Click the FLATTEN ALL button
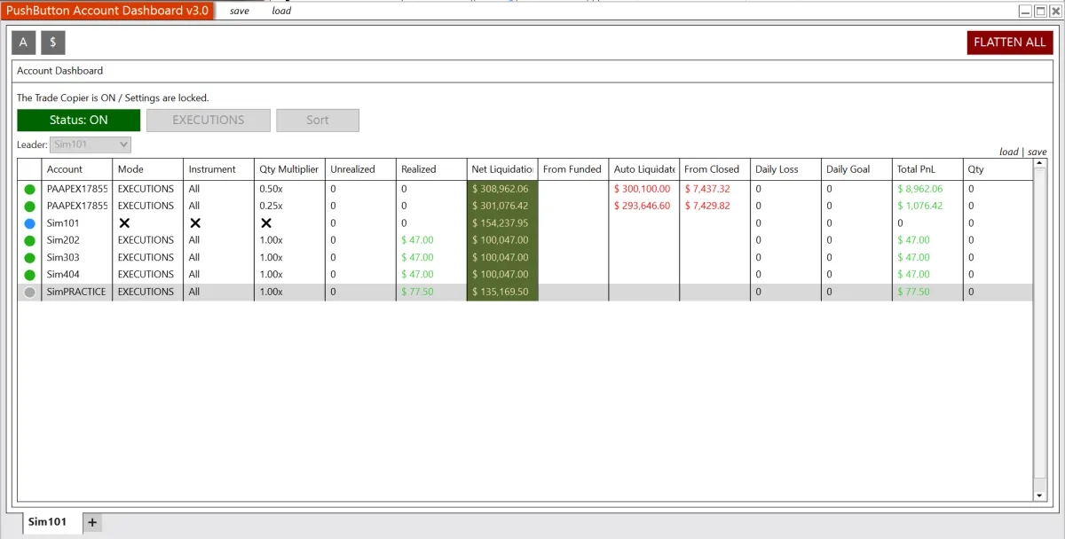1065x539 pixels. (x=1010, y=43)
